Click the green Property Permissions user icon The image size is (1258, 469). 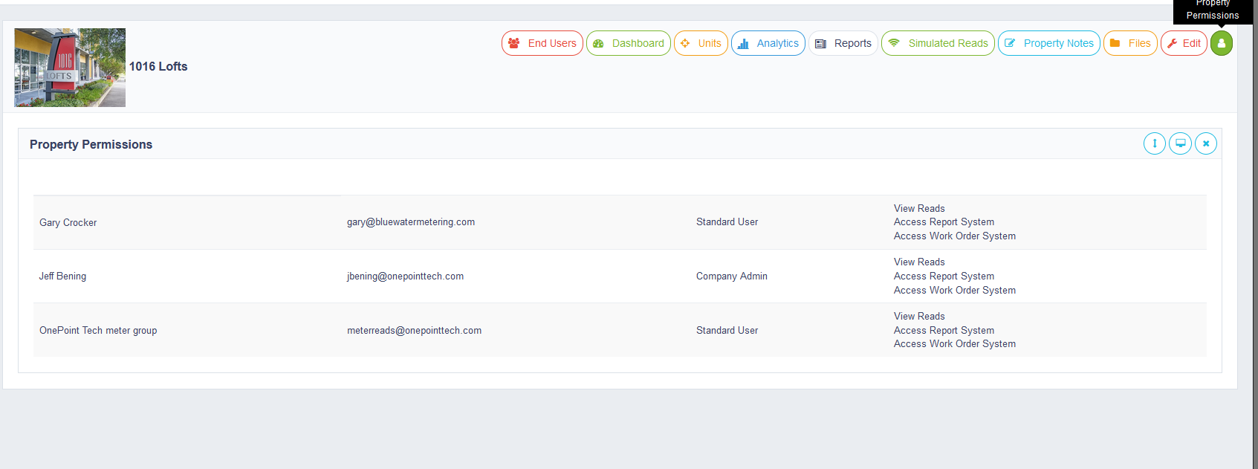pos(1221,43)
